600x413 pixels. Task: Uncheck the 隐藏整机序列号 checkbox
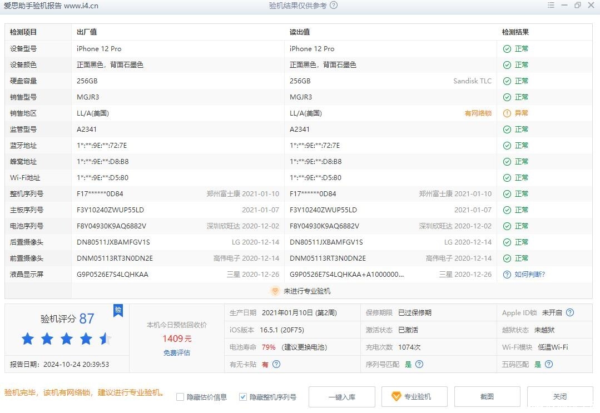coord(242,397)
